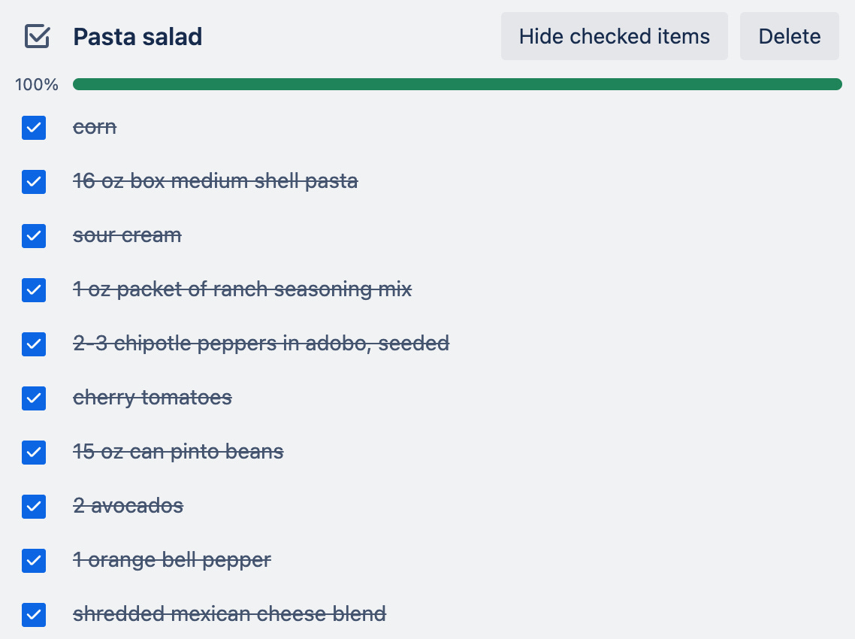The image size is (855, 639).
Task: Edit shredded mexican cheese blend text
Action: tap(230, 614)
